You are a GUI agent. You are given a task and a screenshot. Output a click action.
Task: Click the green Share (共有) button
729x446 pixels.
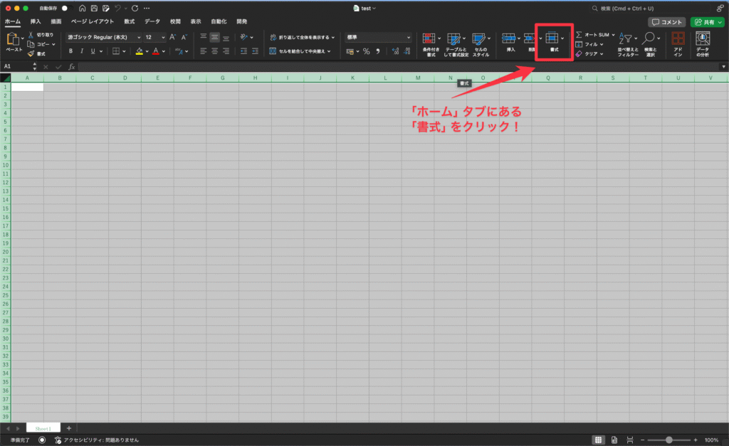[x=707, y=22]
